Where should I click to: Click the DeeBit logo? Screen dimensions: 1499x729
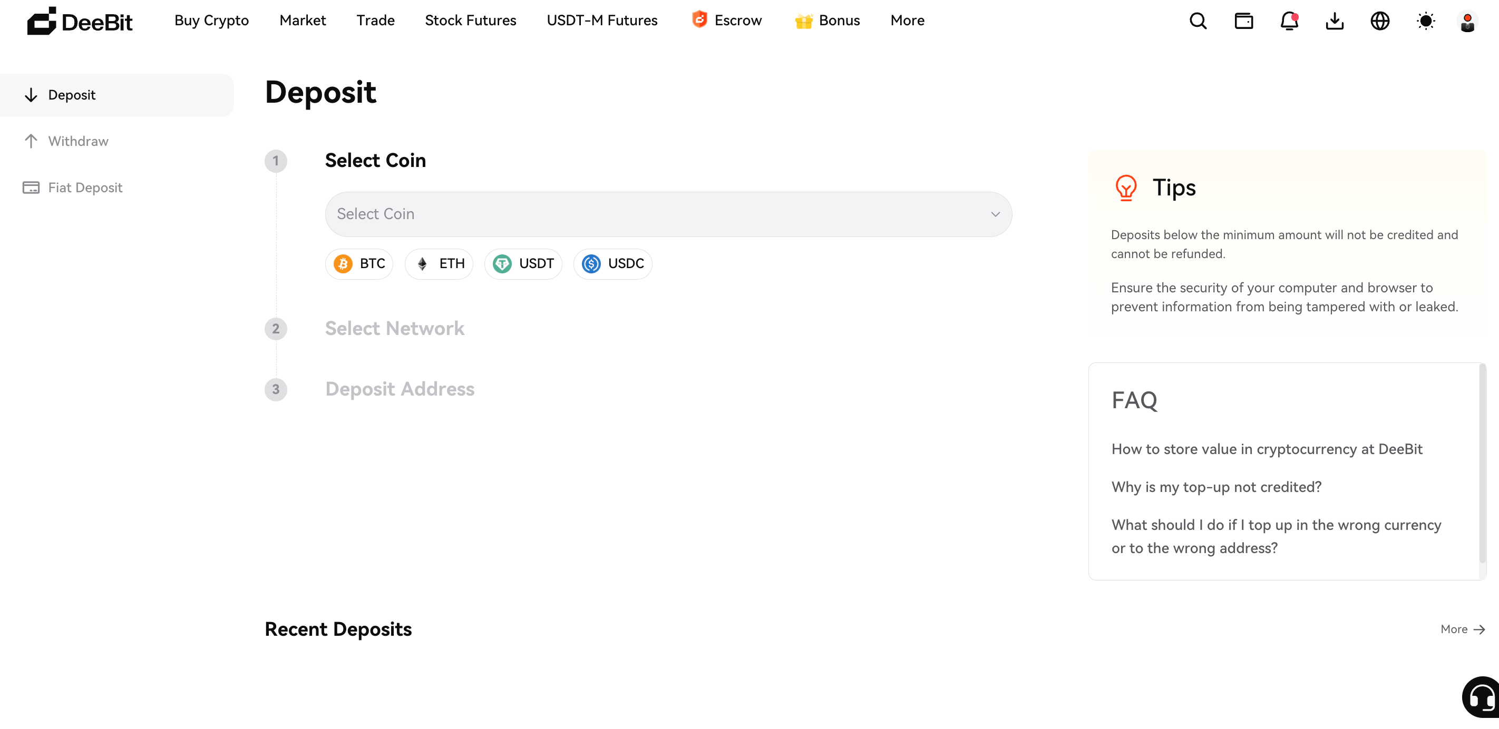click(x=80, y=22)
